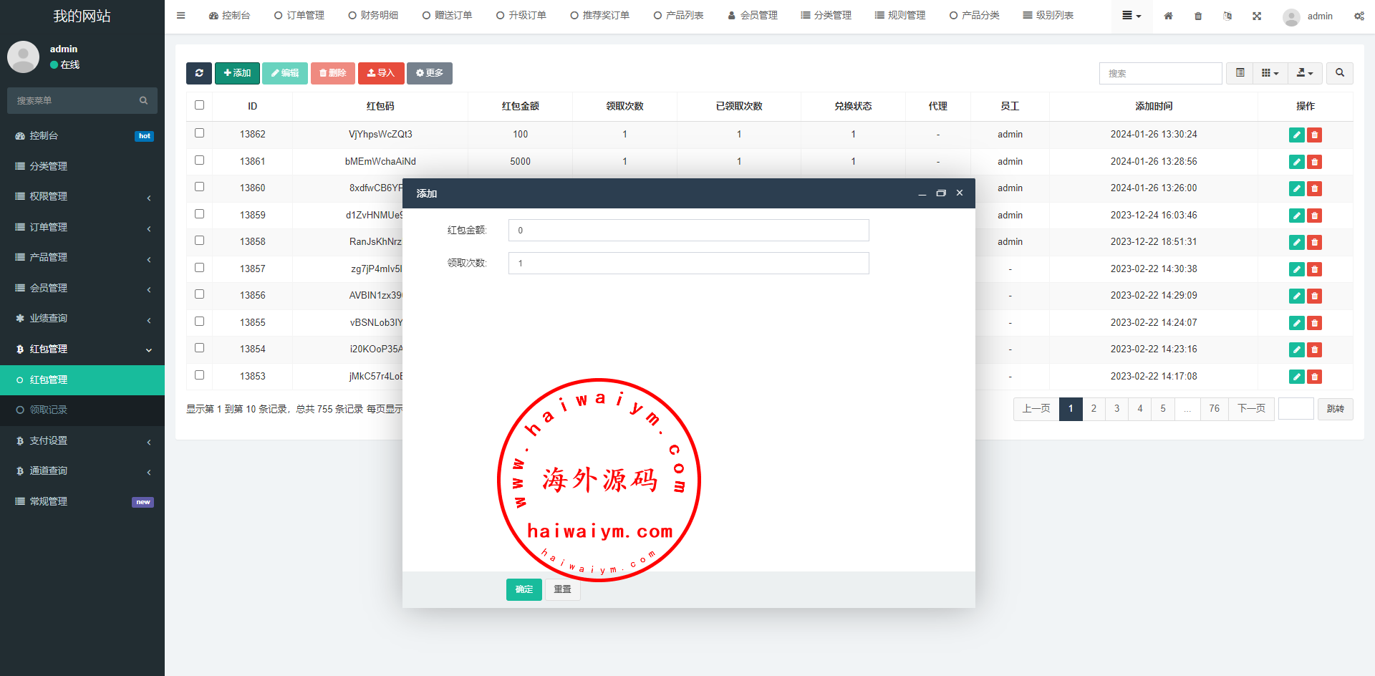Tick the checkbox for row 13857
The width and height of the screenshot is (1375, 676).
click(x=200, y=268)
